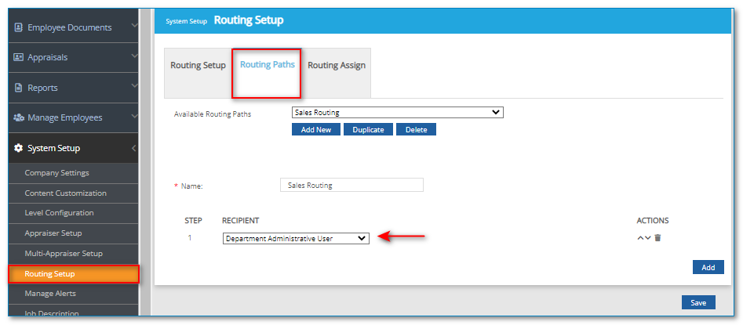Click the Appraisals ID card icon

(x=19, y=57)
